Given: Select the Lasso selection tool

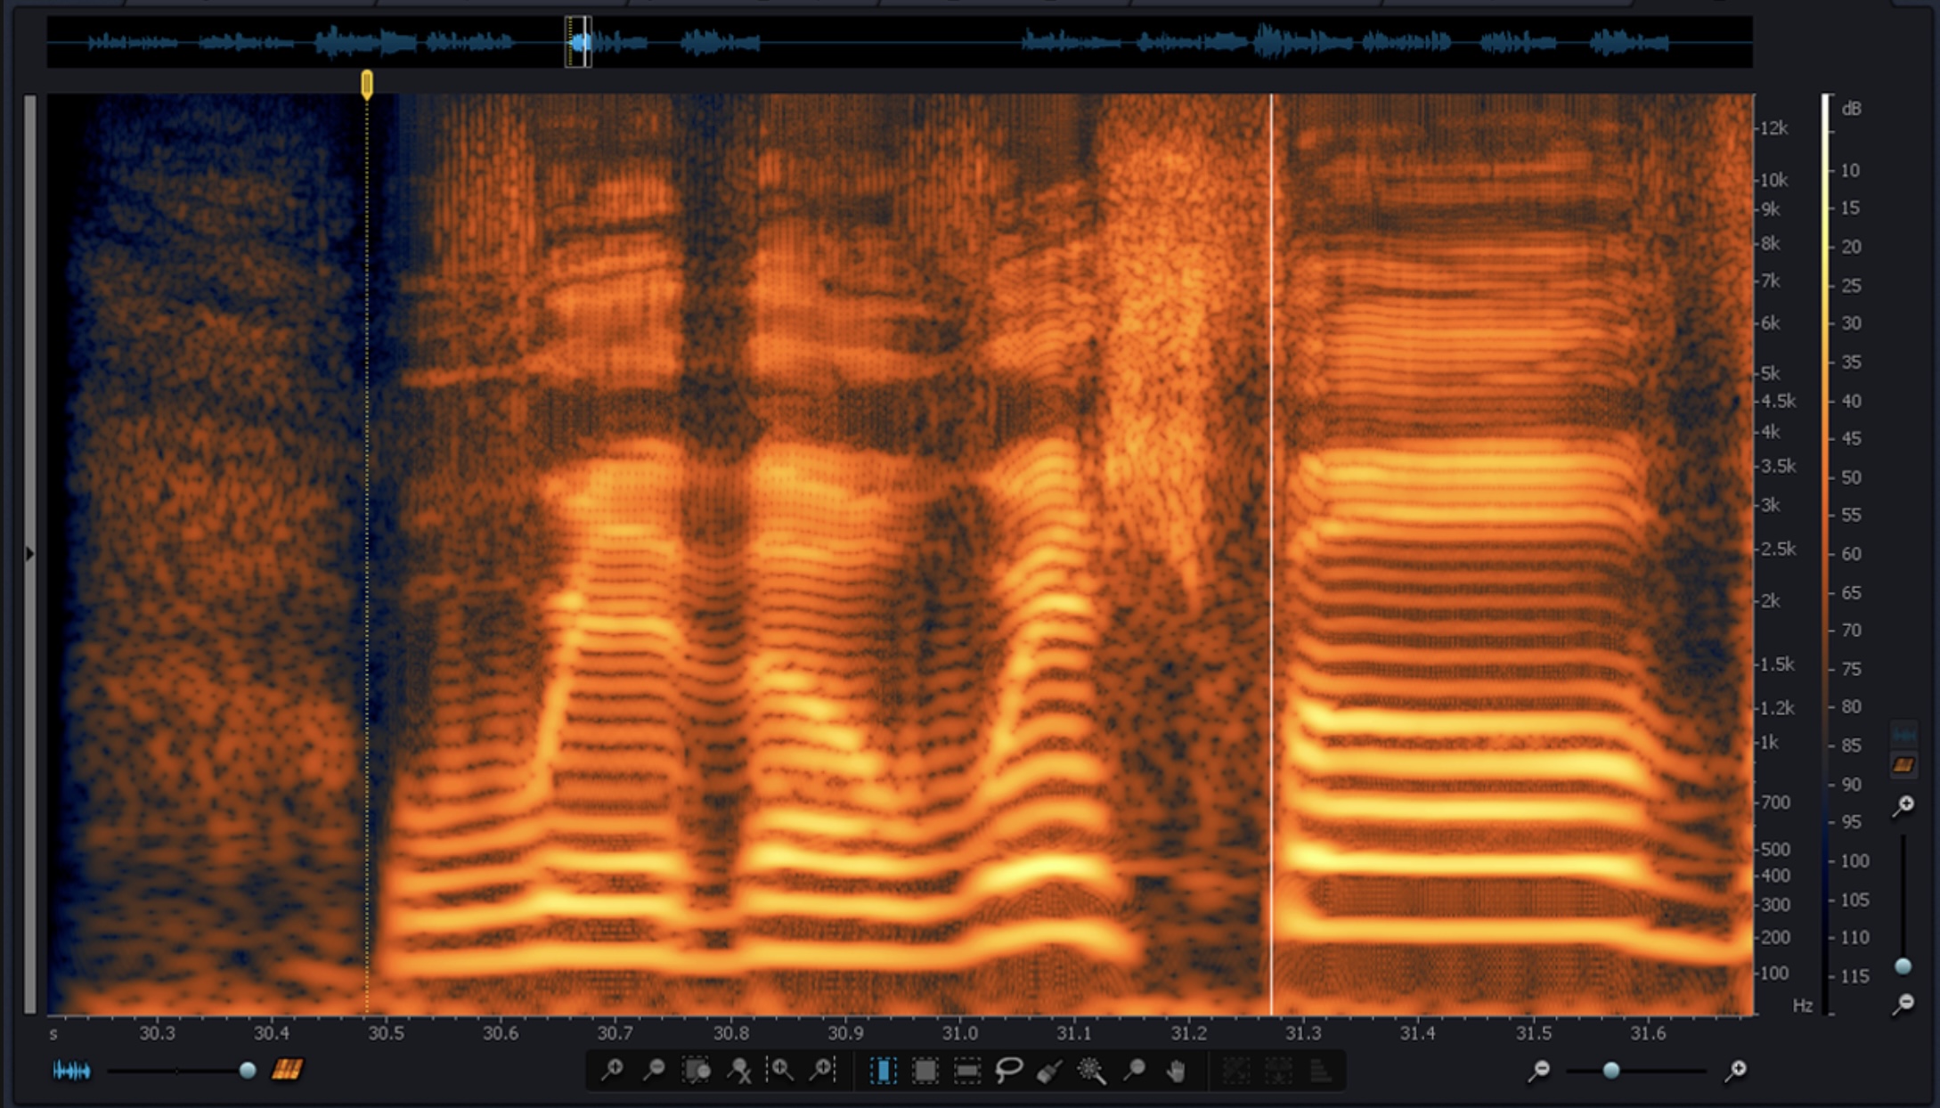Looking at the screenshot, I should (x=1008, y=1070).
